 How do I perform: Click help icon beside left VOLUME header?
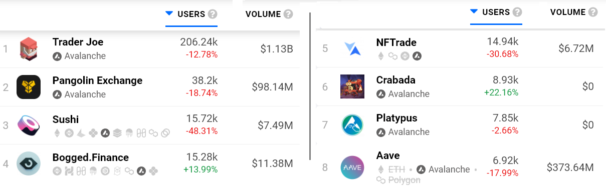coord(288,14)
